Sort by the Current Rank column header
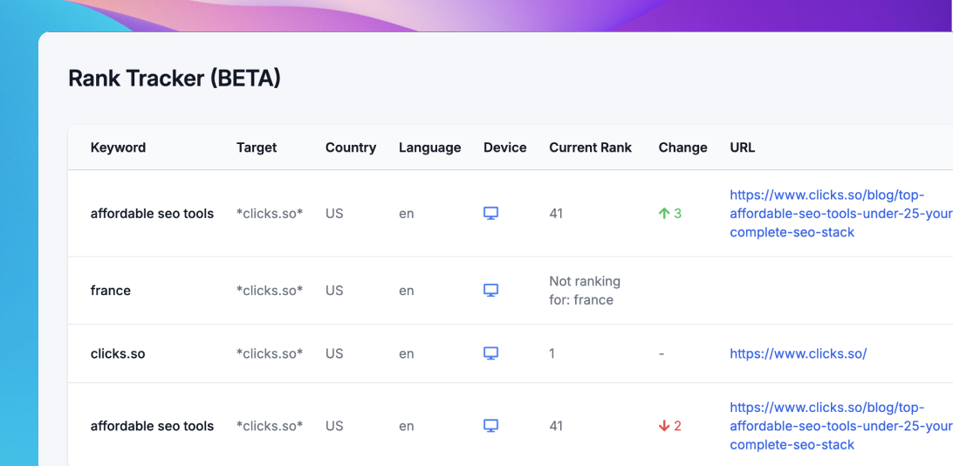This screenshot has width=953, height=466. 590,147
